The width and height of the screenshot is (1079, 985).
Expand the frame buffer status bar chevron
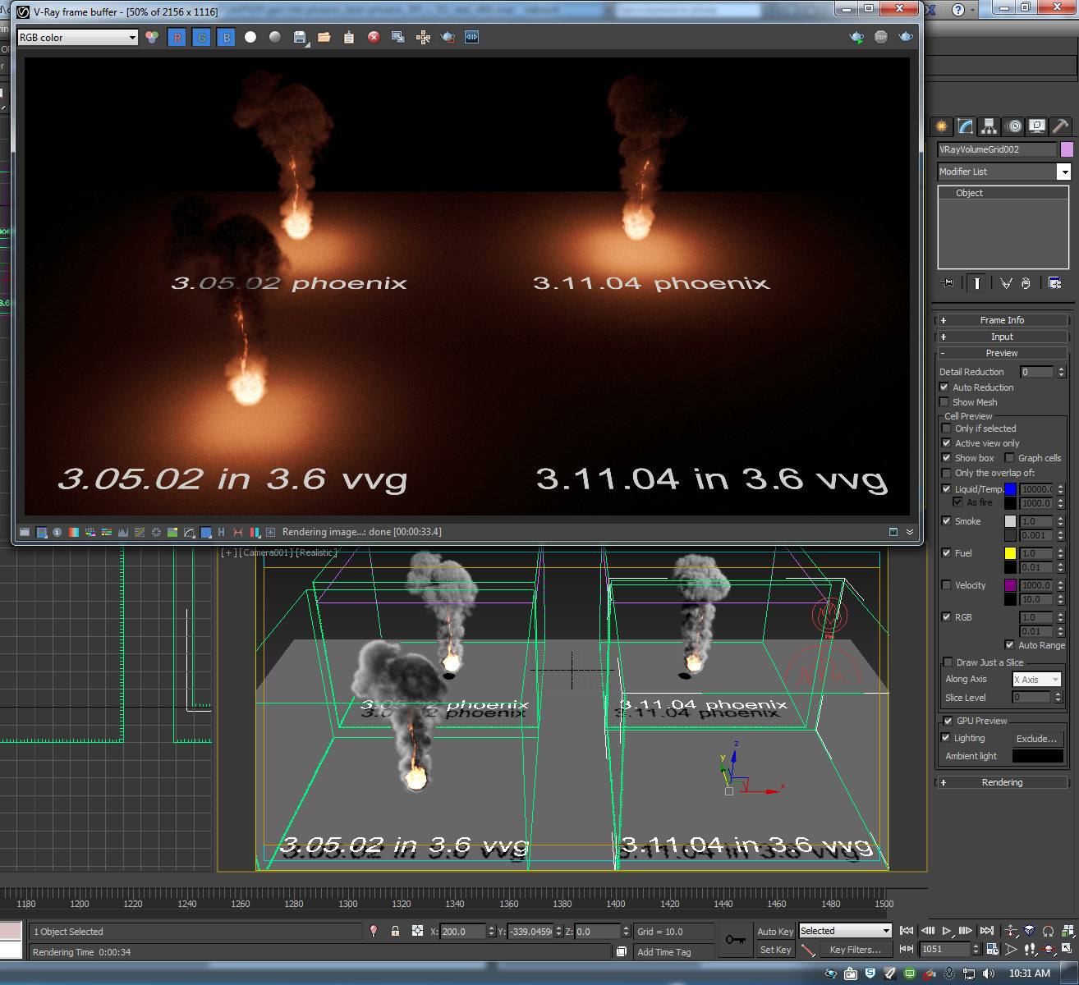pyautogui.click(x=910, y=532)
